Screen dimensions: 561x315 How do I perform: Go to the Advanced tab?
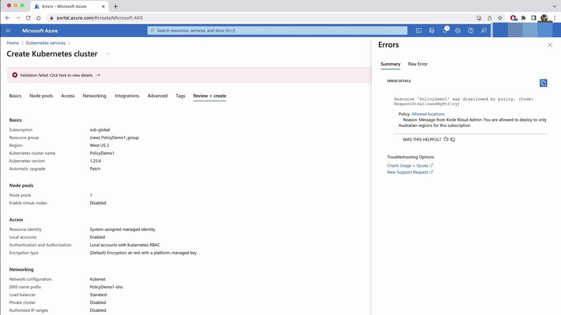pos(157,96)
